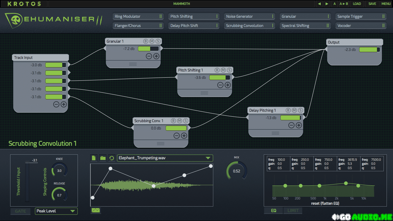Image resolution: width=393 pixels, height=221 pixels.
Task: Open the Peak Level dropdown
Action: pyautogui.click(x=56, y=211)
